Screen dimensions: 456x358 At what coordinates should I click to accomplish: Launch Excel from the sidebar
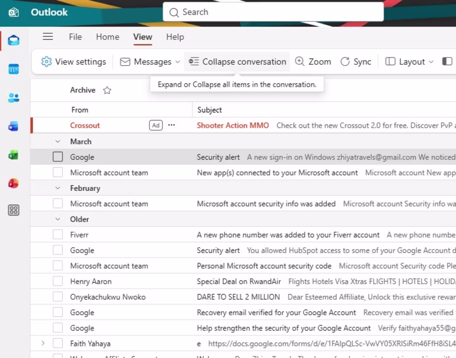click(13, 155)
